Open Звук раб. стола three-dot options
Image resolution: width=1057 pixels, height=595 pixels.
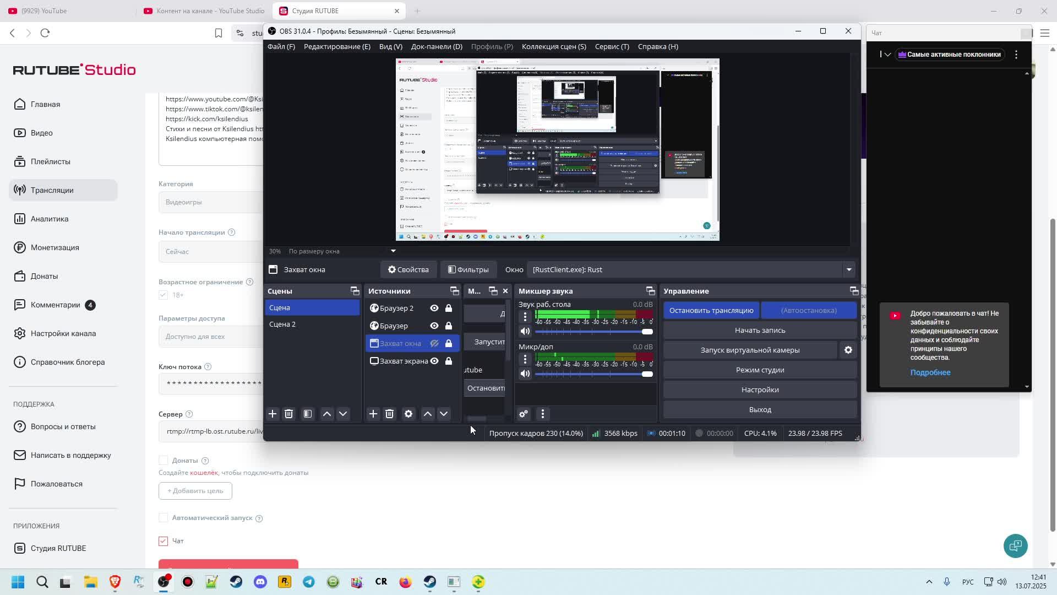(525, 316)
